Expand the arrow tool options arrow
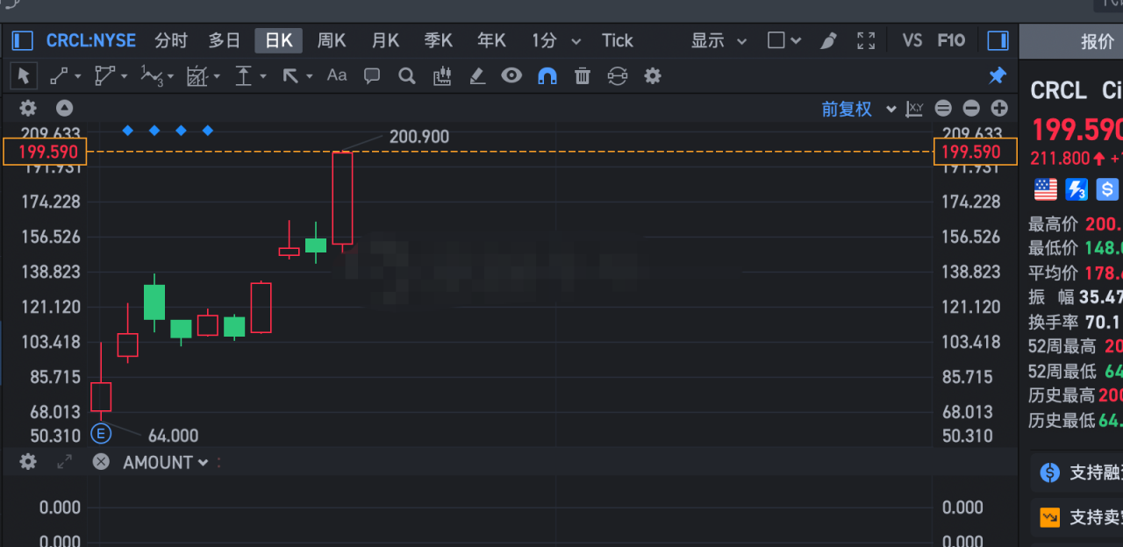The height and width of the screenshot is (547, 1123). (309, 77)
